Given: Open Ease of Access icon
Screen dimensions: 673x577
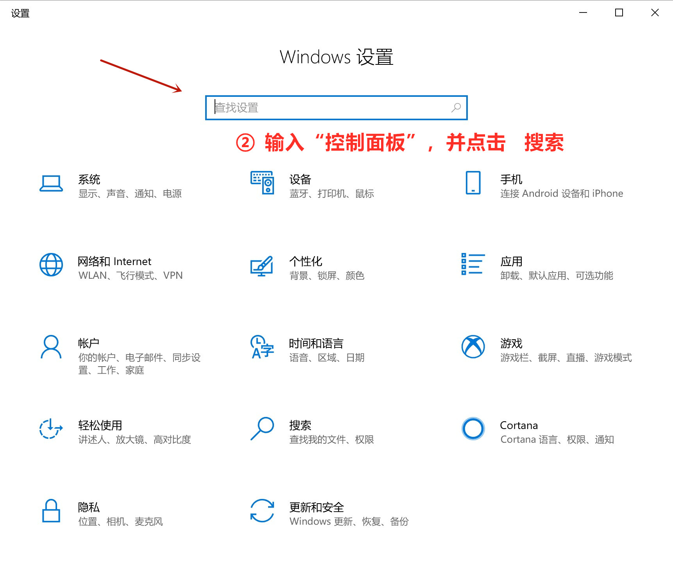Looking at the screenshot, I should (x=51, y=429).
